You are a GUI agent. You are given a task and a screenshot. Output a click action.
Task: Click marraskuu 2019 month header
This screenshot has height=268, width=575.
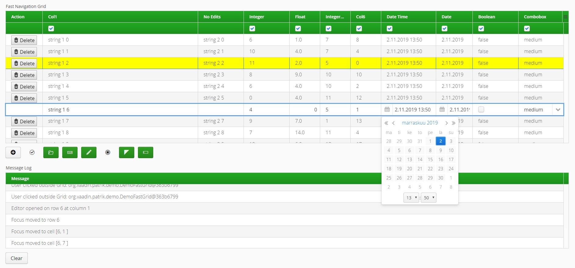420,123
